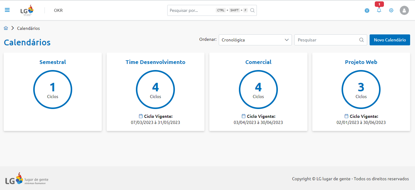Expand the Ordenar Cronológica dropdown
Screen dimensions: 415x190
tap(255, 40)
